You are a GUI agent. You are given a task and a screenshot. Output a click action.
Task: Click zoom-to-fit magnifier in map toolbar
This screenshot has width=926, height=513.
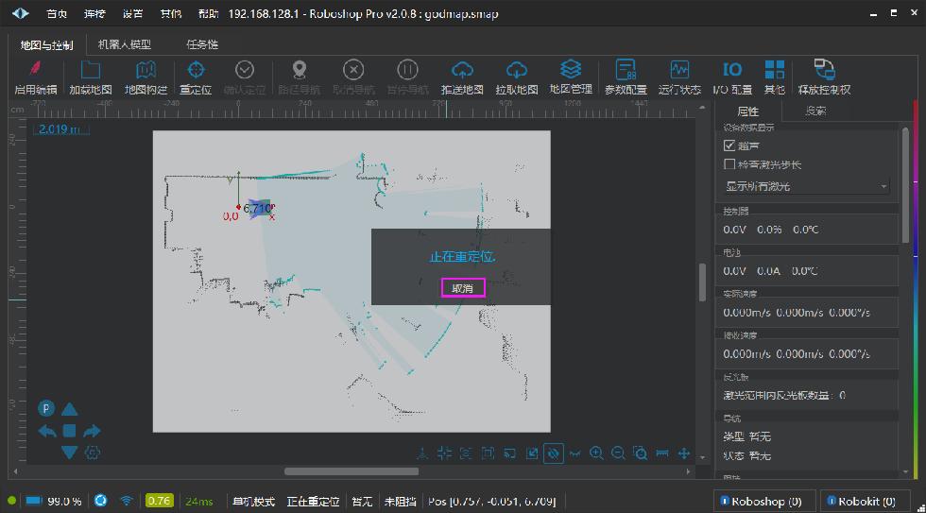(x=641, y=453)
